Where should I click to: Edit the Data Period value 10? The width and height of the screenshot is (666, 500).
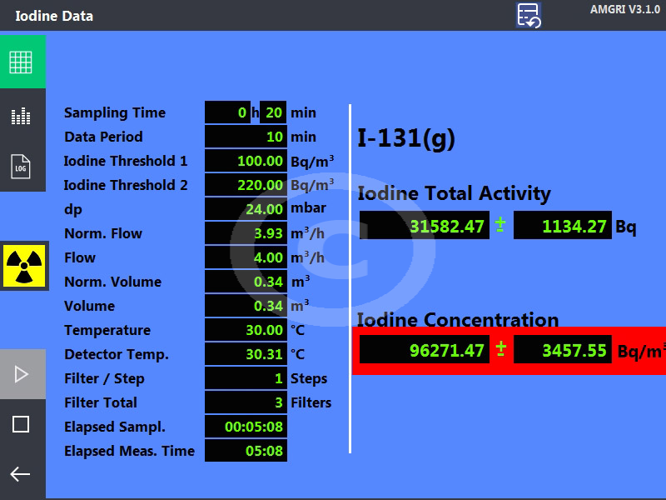(246, 137)
